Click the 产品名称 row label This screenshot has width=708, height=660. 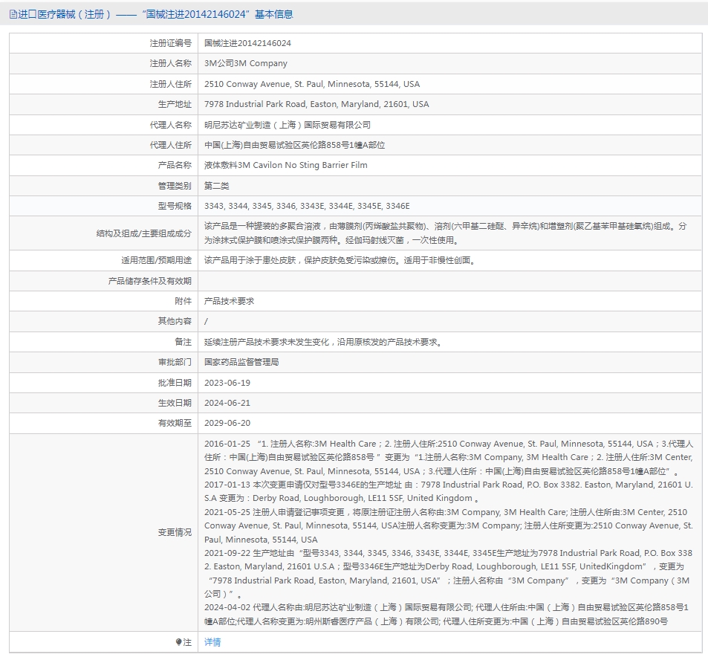click(x=175, y=165)
